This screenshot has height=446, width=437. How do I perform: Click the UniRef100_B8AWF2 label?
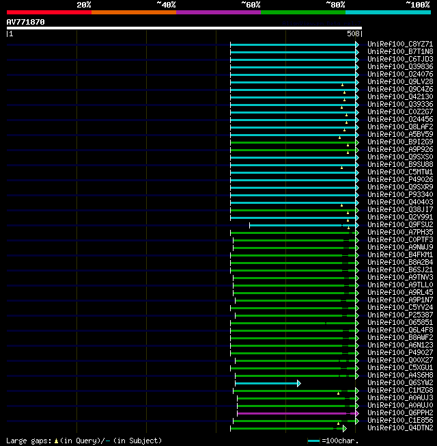click(400, 338)
